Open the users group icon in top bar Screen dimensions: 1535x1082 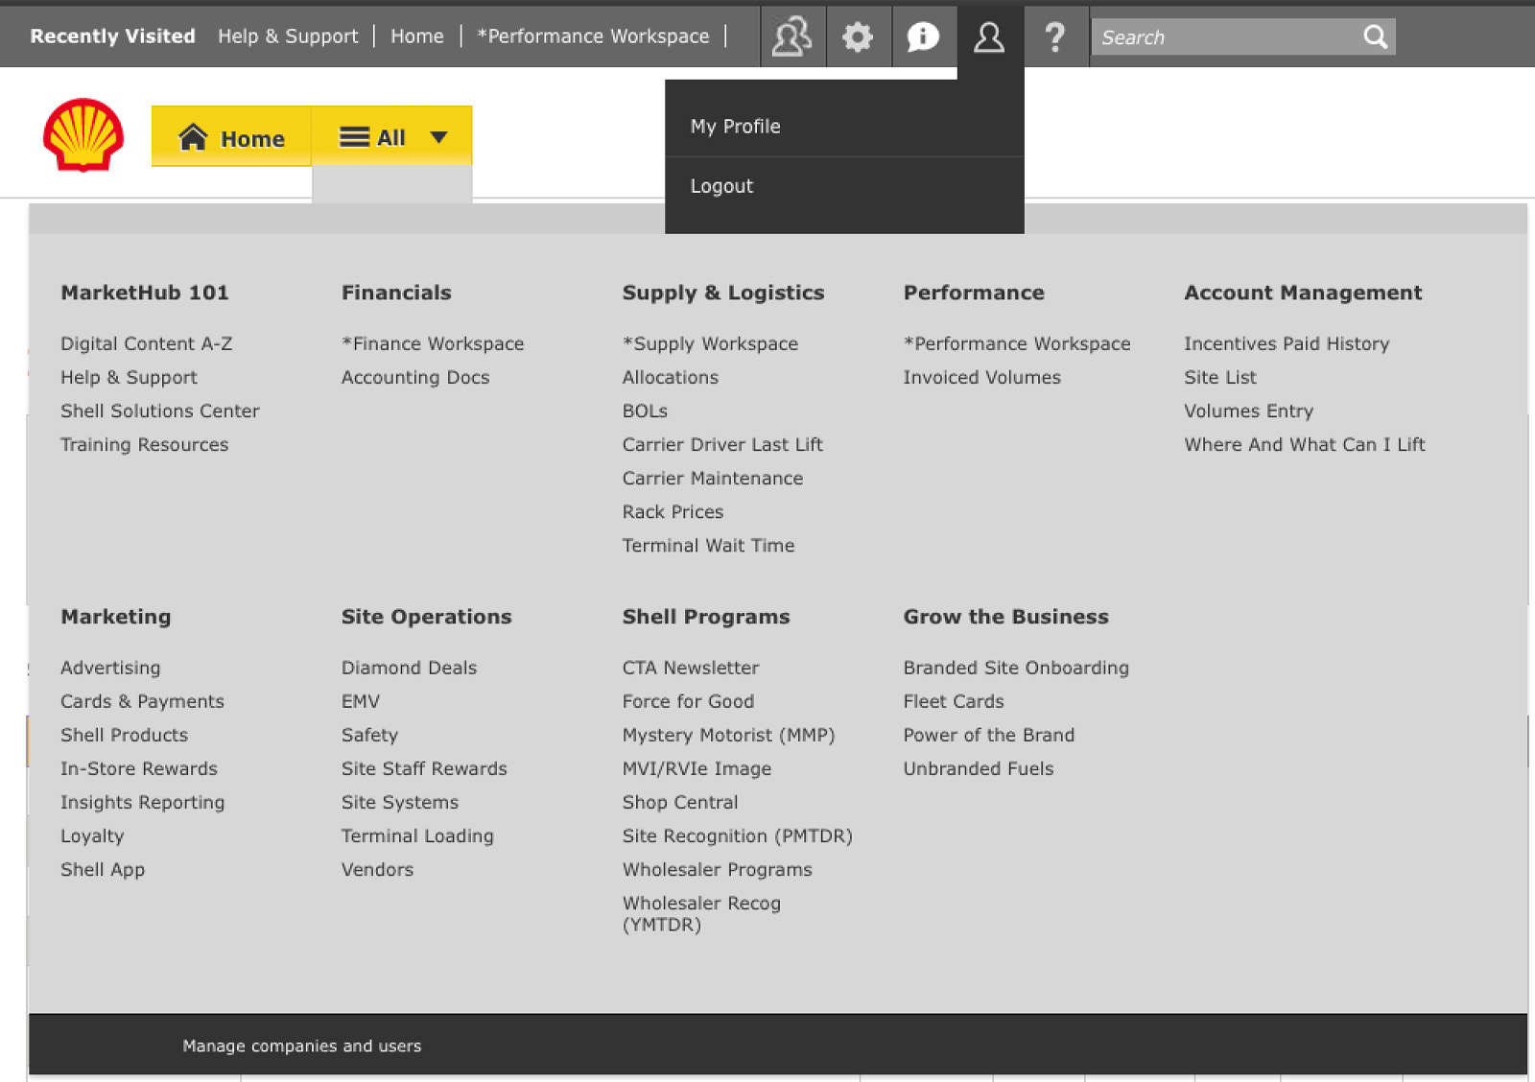tap(792, 37)
